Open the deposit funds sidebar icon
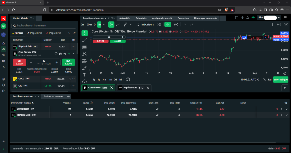Screen dimensions: 291x153 (3, 26)
